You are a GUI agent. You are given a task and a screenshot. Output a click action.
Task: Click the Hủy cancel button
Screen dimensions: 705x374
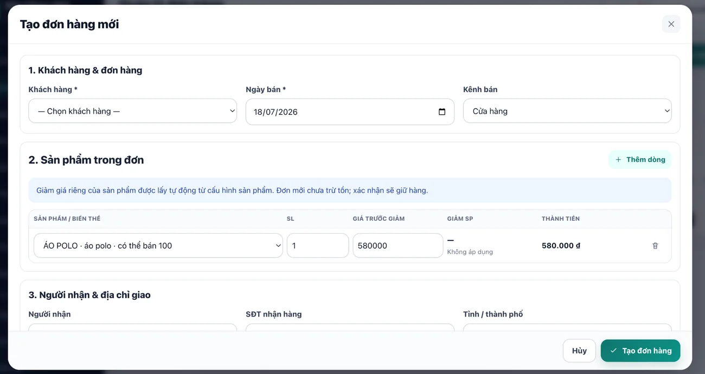point(579,351)
